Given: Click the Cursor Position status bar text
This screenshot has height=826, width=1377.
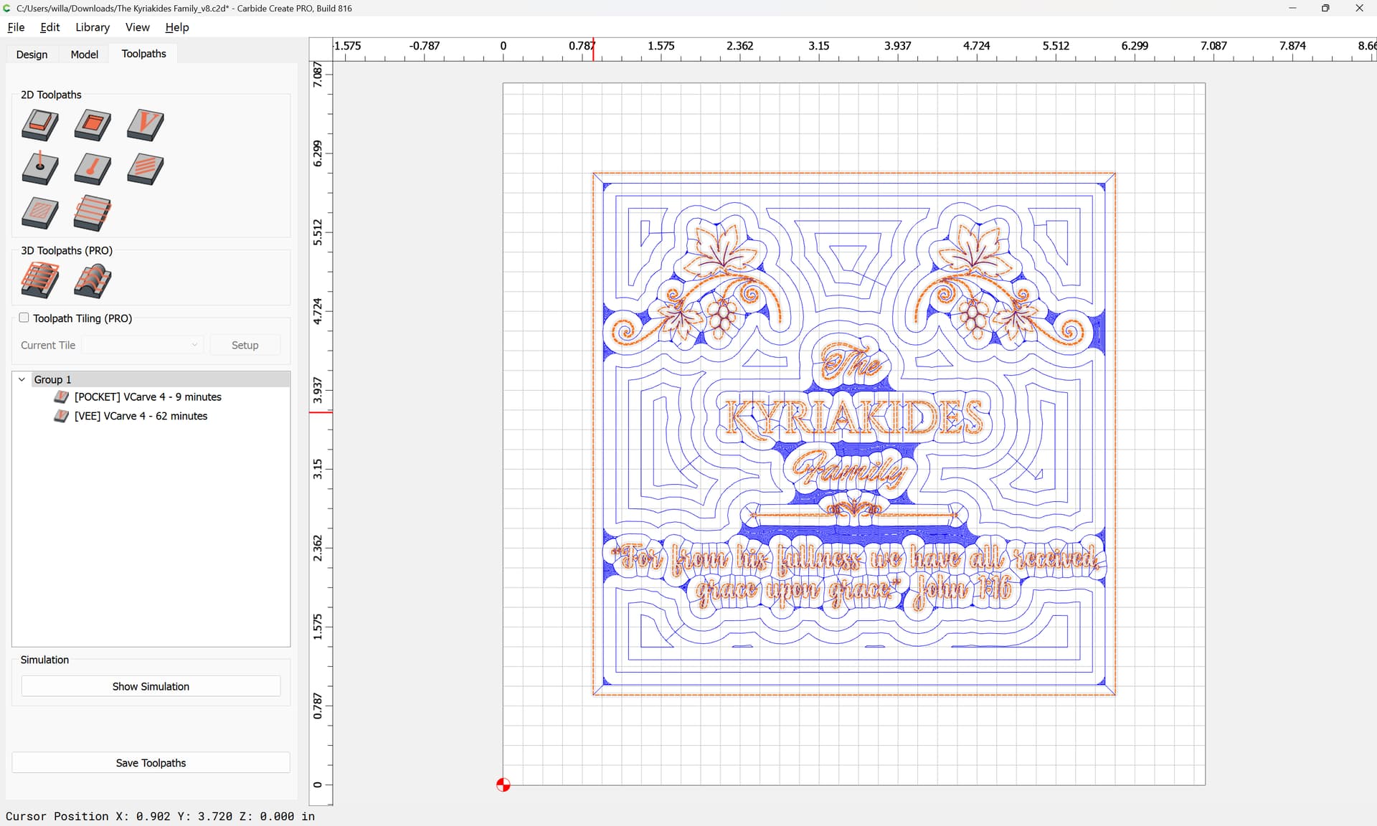Looking at the screenshot, I should [x=160, y=816].
